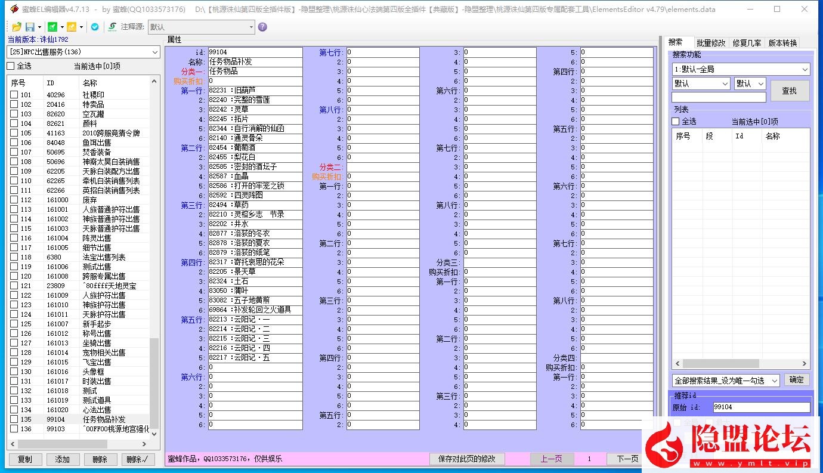Click 保存对此页的修改 button
This screenshot has height=473, width=823.
pos(467,459)
